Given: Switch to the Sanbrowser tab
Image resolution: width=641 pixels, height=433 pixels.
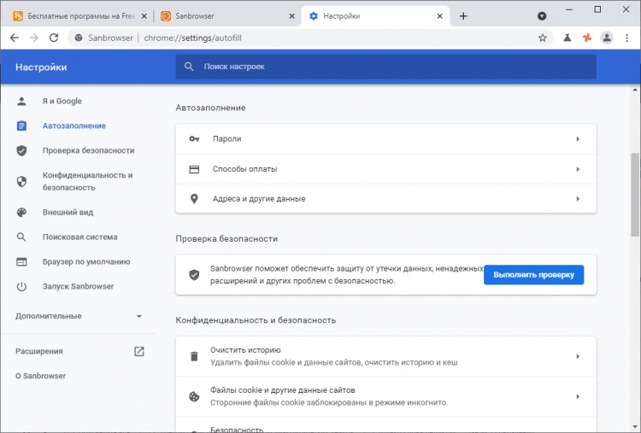Looking at the screenshot, I should click(x=226, y=16).
